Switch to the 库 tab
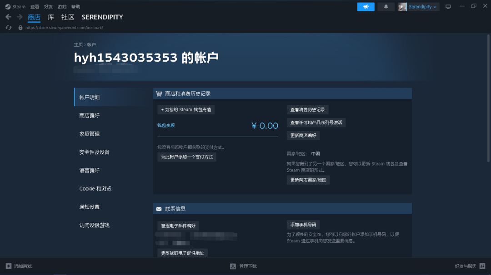This screenshot has width=491, height=275. pos(51,17)
